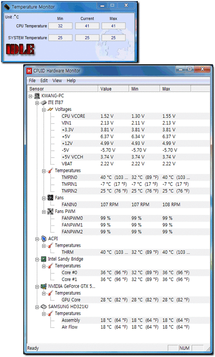
Task: Click the NVIDIA GeForce GTX card icon
Action: click(x=43, y=287)
